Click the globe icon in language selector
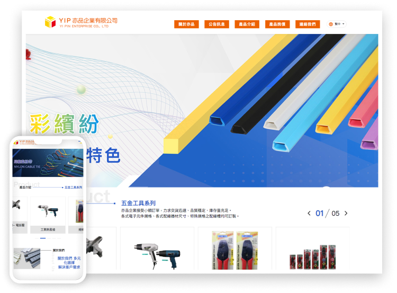397x293 pixels. 331,24
